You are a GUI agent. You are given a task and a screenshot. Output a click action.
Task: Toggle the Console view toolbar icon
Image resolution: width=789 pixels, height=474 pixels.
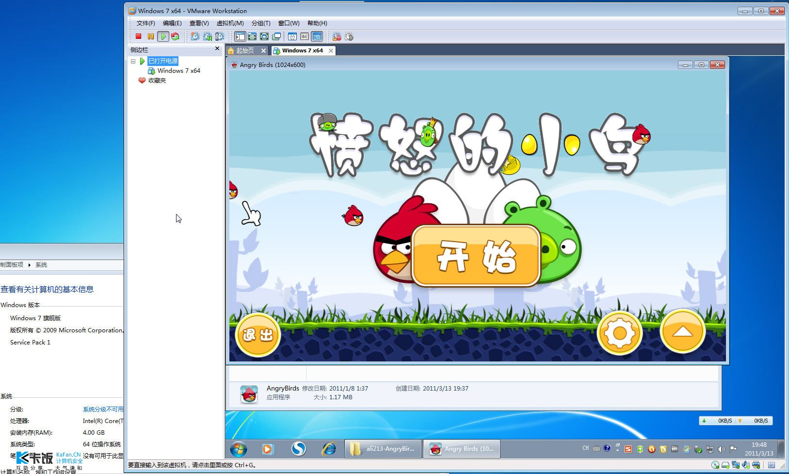pos(317,36)
